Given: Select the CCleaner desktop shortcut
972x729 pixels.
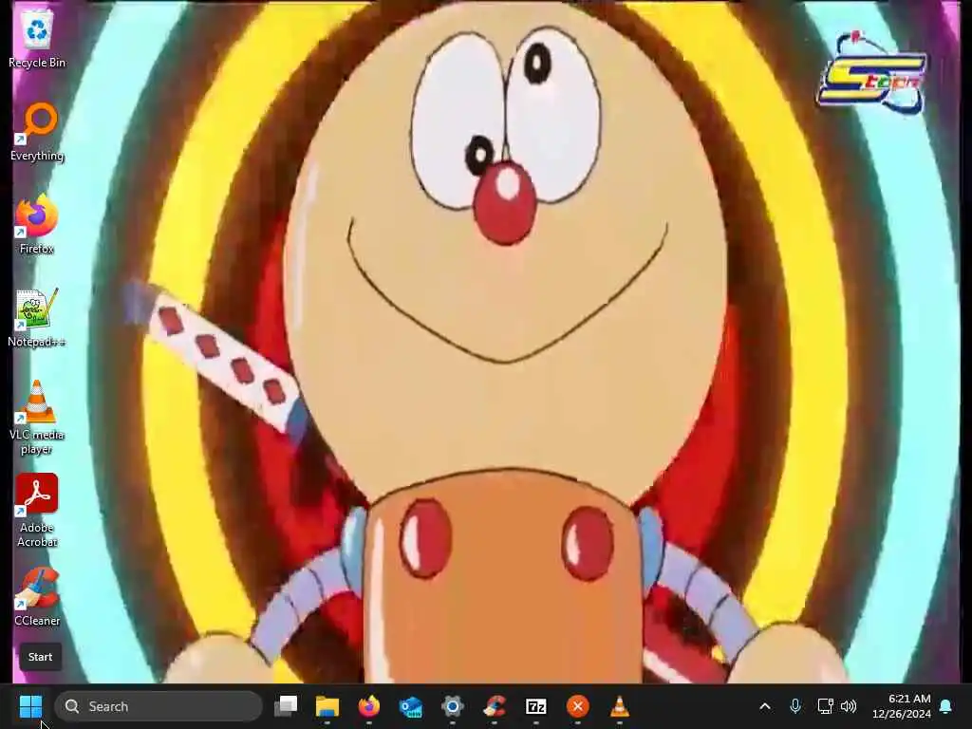Looking at the screenshot, I should [37, 597].
